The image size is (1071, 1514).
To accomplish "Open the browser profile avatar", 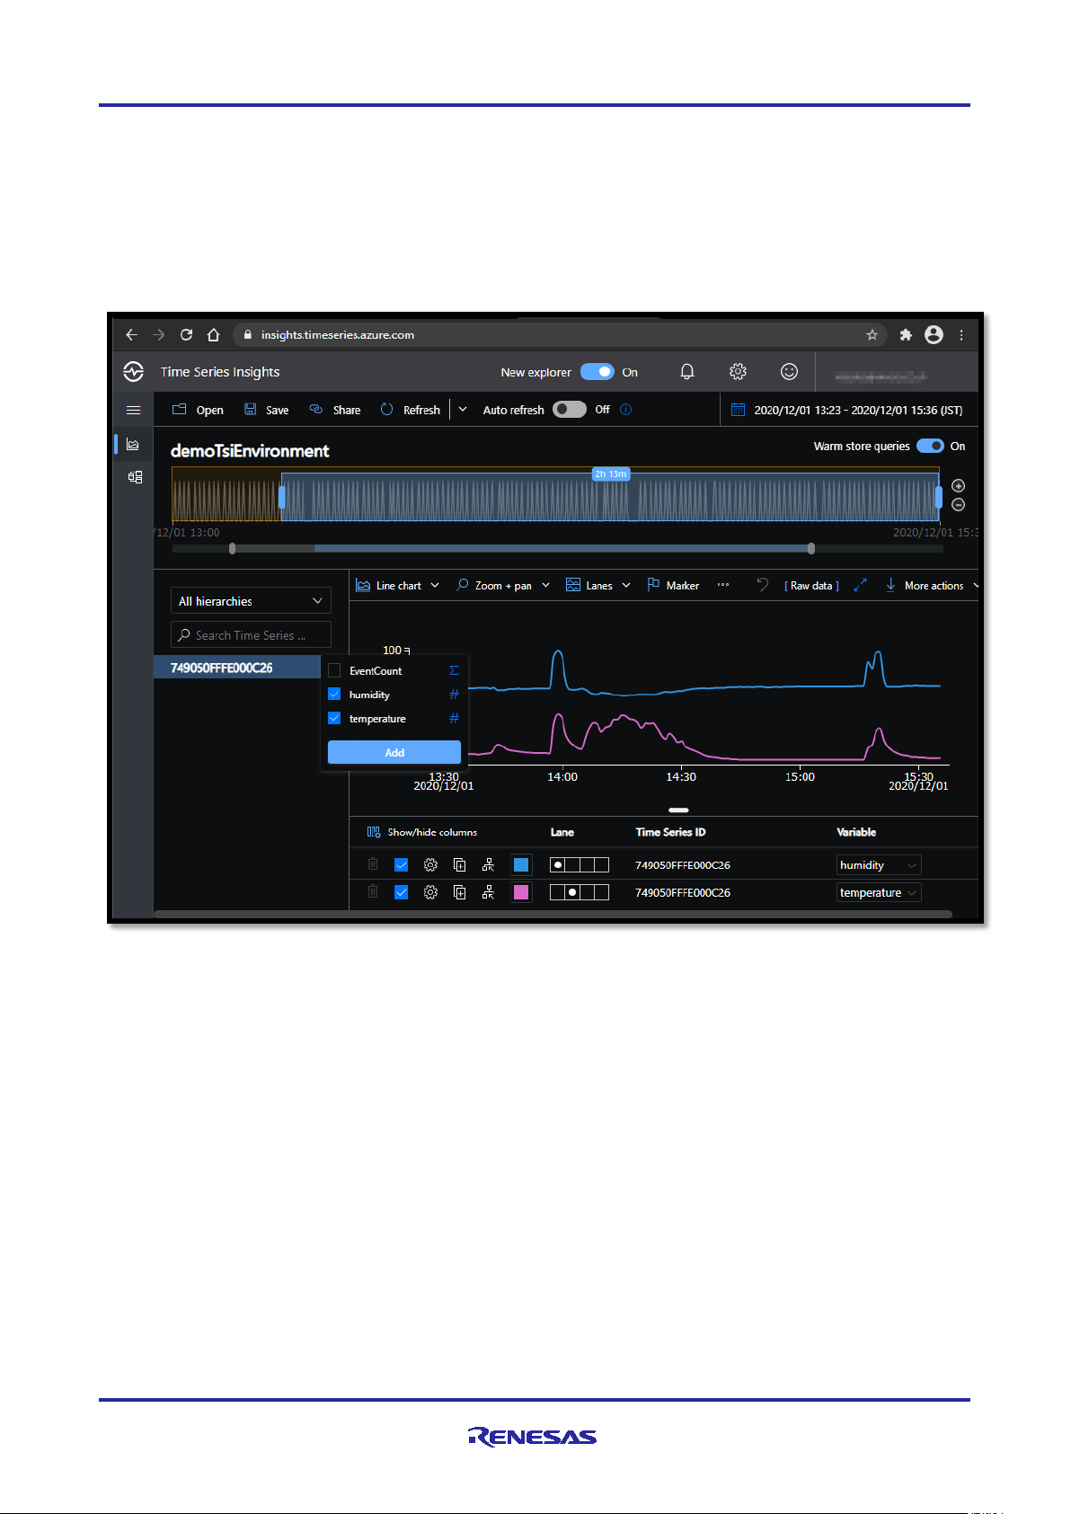I will [934, 335].
